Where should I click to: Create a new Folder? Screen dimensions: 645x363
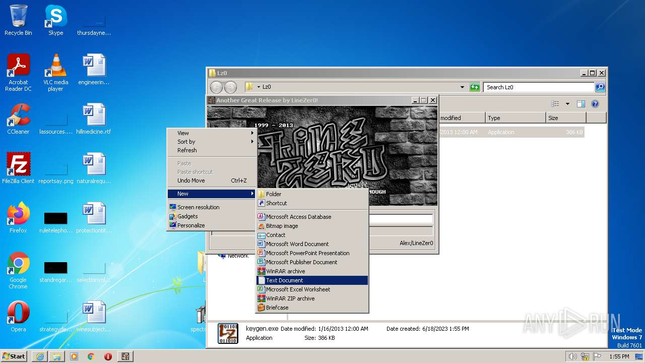[x=312, y=194]
